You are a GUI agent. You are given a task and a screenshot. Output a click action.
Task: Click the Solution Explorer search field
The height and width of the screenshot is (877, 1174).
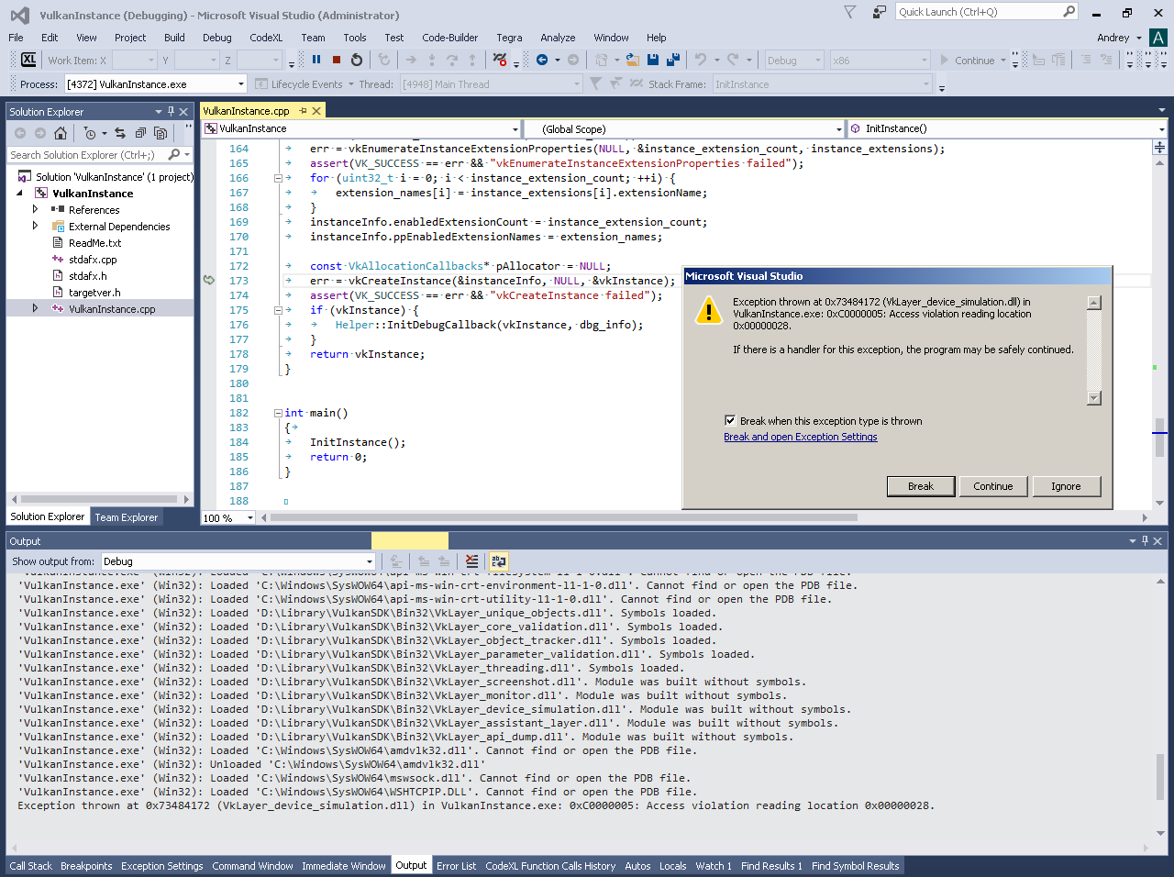[87, 155]
